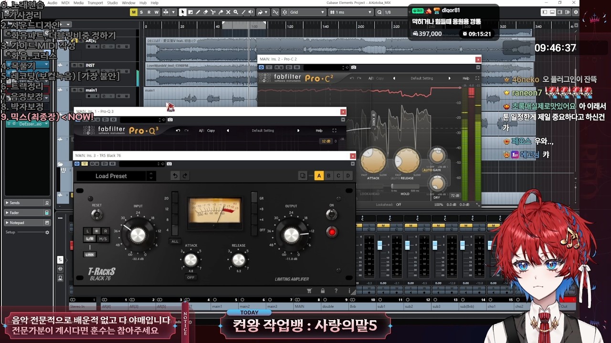Toggle global Write W automation button
The height and width of the screenshot is (343, 611).
pos(157,12)
